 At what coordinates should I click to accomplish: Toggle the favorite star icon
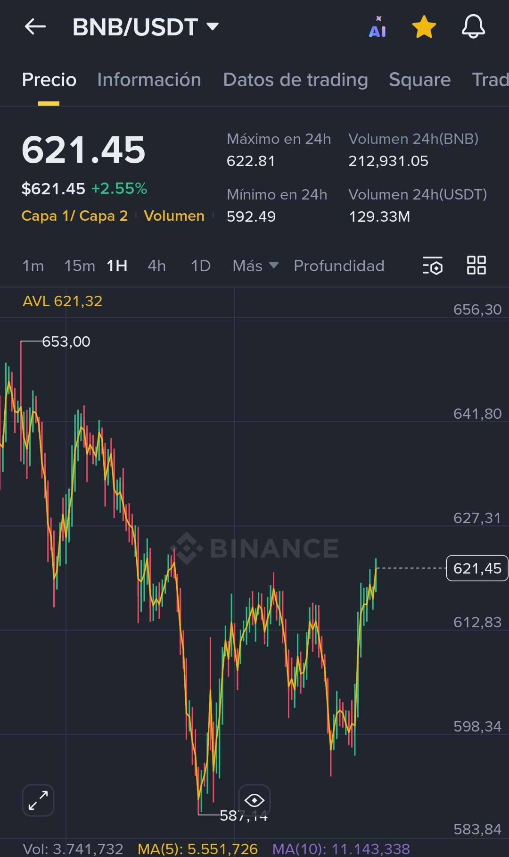point(424,27)
